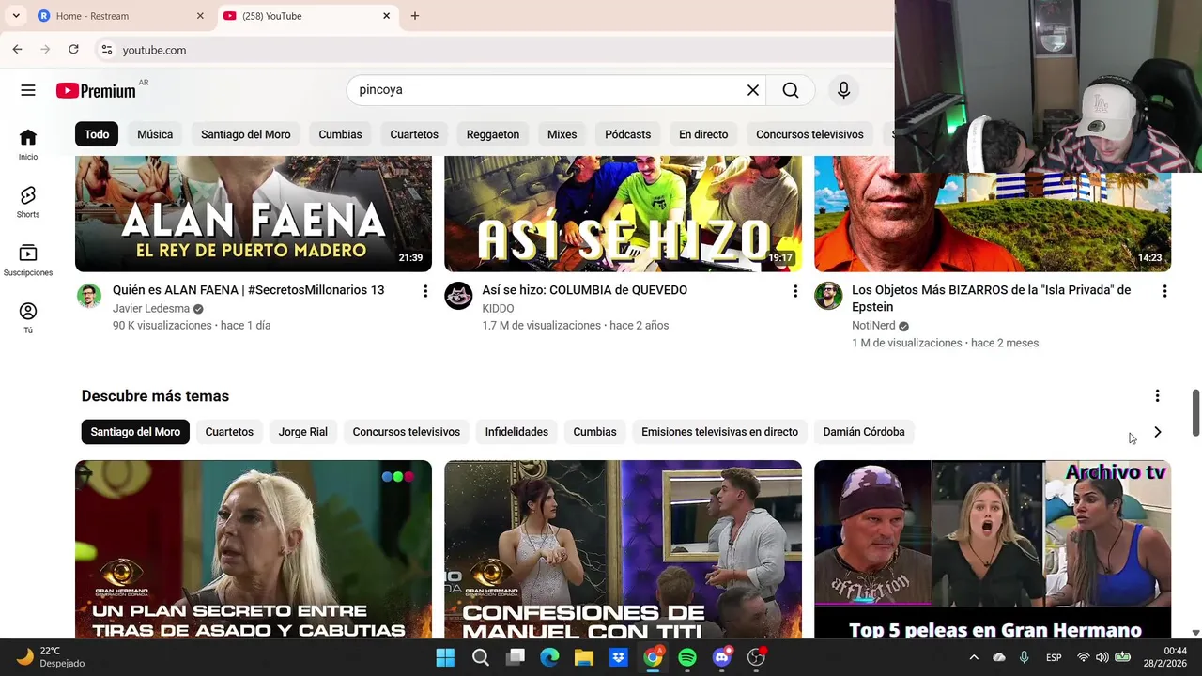Visit NotiNerd channel name link
Screen dimensions: 1202x676
point(873,326)
